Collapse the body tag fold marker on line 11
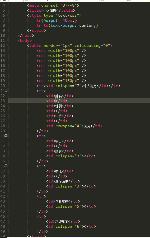 [x=6, y=40]
